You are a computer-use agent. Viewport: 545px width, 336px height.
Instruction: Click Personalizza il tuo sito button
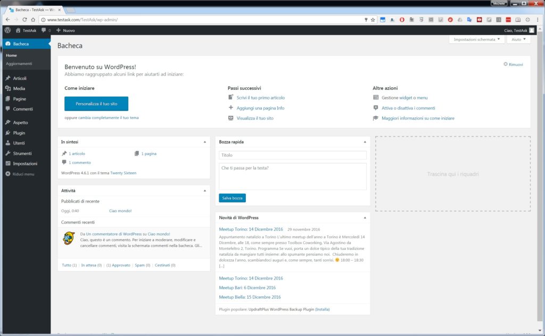point(96,104)
